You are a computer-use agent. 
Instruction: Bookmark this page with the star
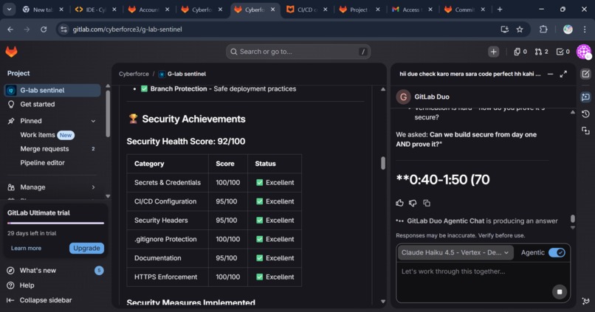click(520, 30)
